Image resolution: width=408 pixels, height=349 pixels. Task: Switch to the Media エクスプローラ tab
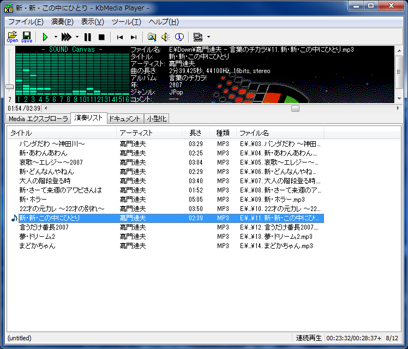[38, 119]
